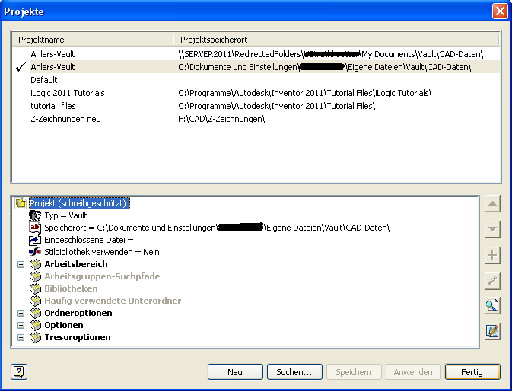Screen dimensions: 512x392
Task: Click the Projekt folder icon
Action: click(x=21, y=203)
